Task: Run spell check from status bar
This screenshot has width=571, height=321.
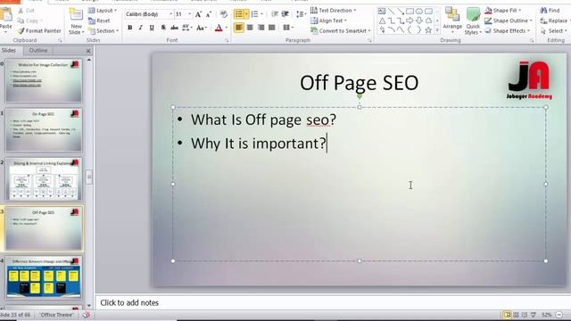Action: tap(86, 315)
